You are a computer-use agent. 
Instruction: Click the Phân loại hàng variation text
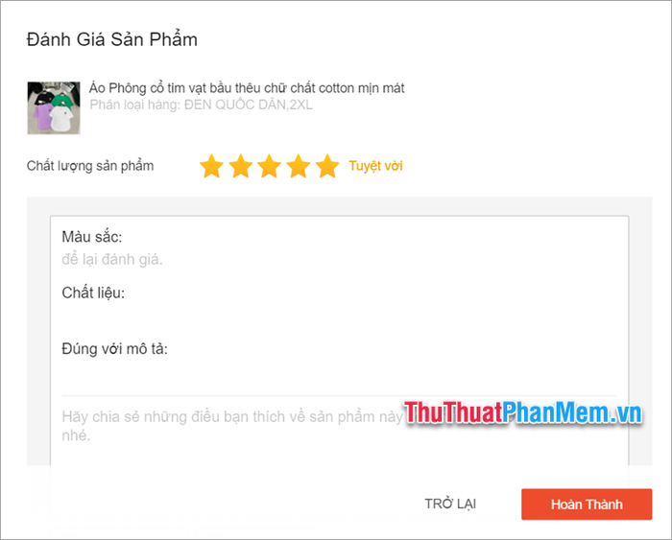coord(201,105)
